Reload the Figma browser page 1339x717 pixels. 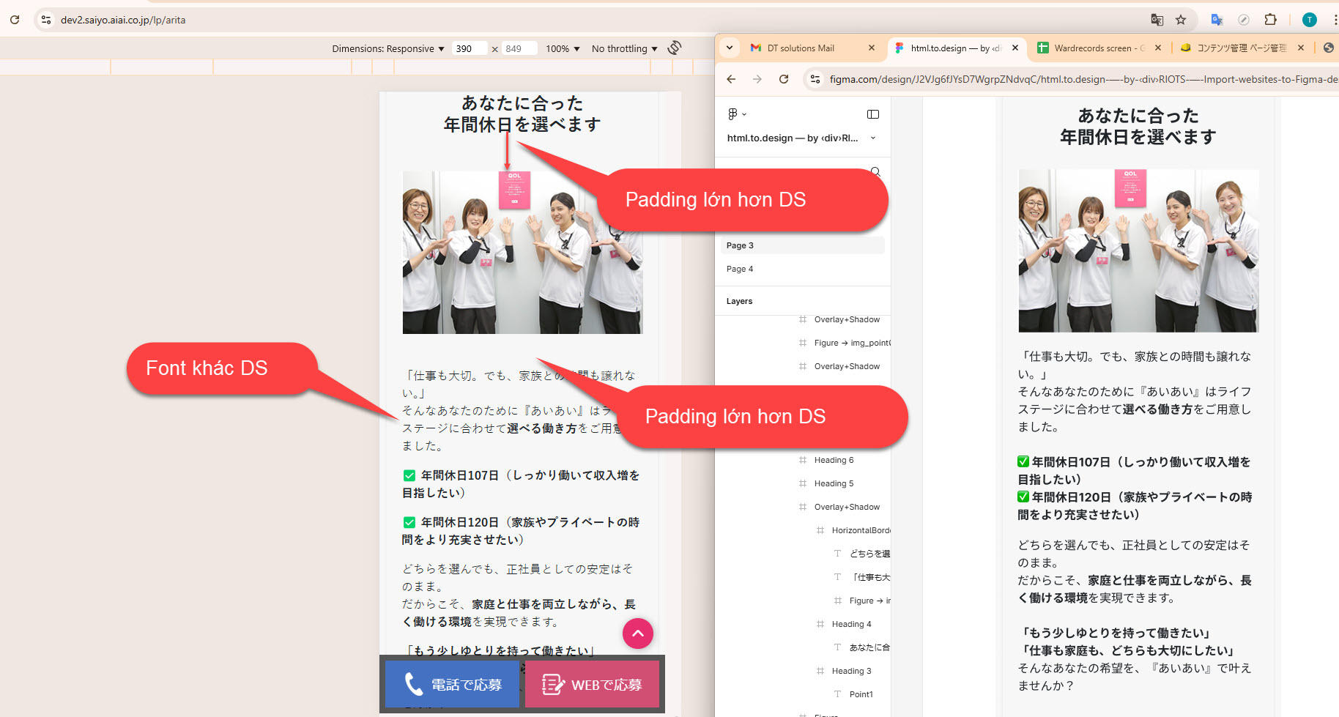click(x=784, y=79)
